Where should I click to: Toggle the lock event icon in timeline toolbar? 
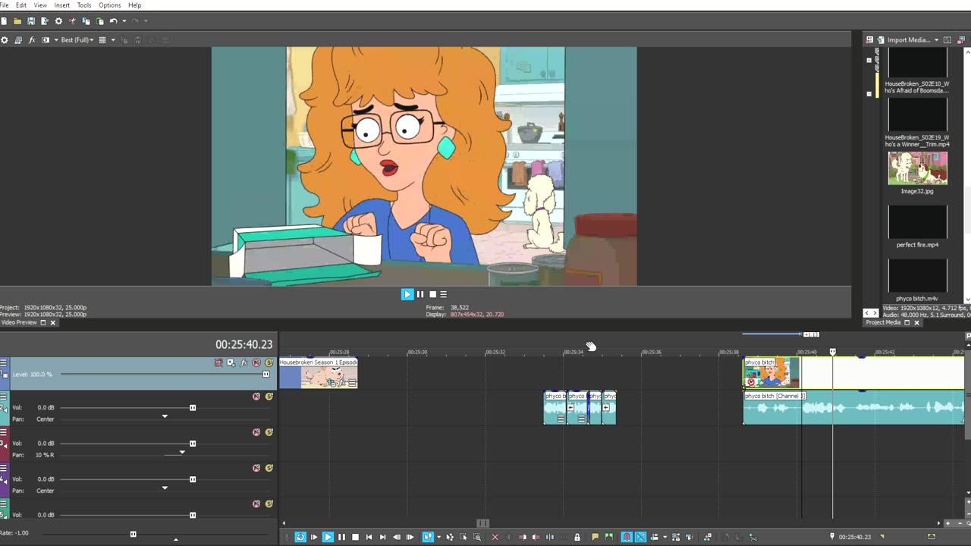577,537
